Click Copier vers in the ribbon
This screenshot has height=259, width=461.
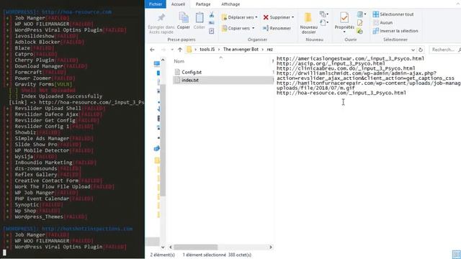pos(238,28)
